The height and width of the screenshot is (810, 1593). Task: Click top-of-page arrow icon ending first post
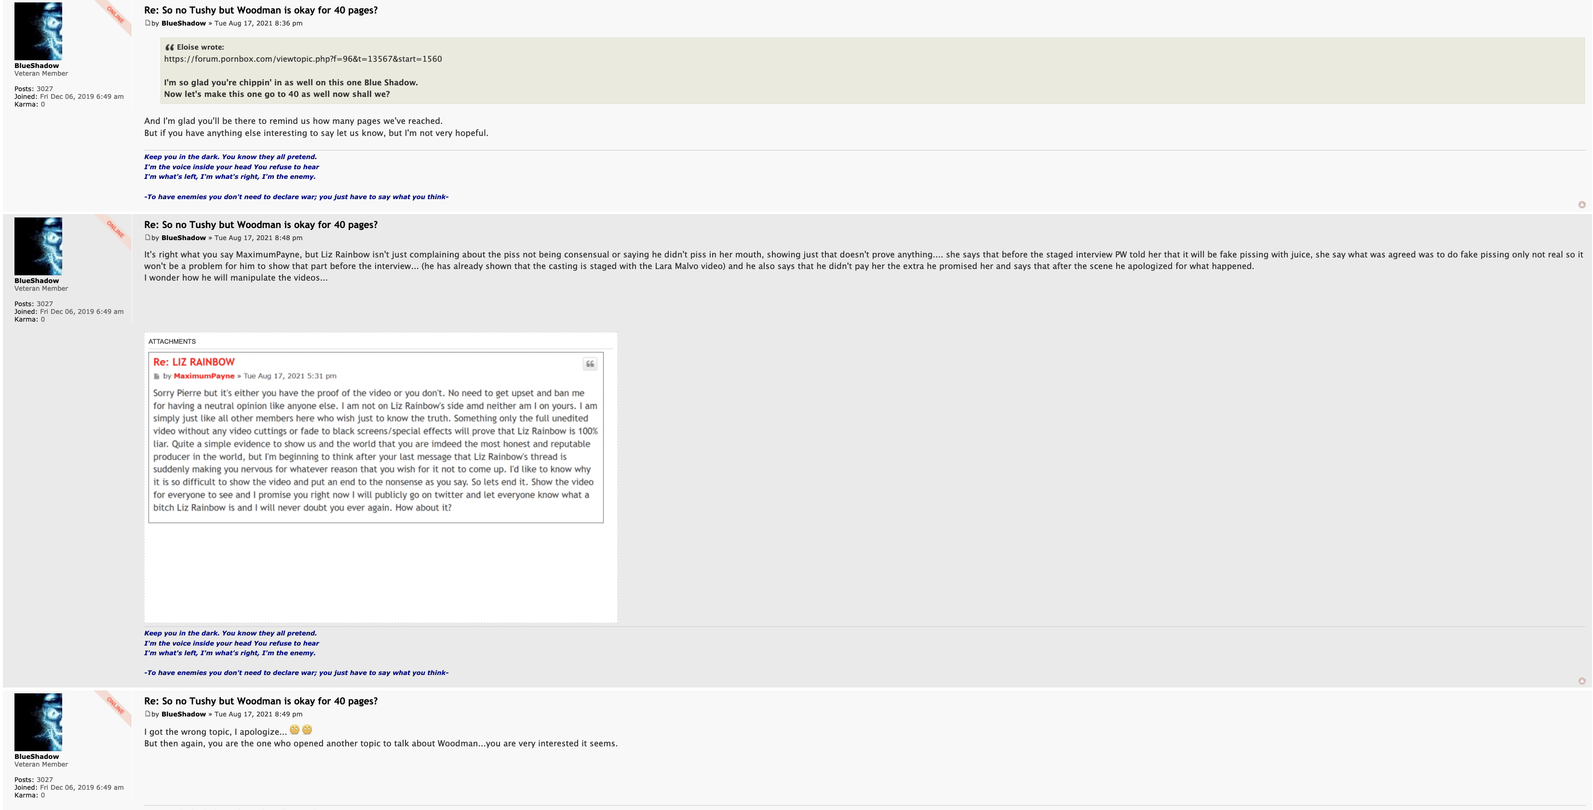pos(1581,204)
